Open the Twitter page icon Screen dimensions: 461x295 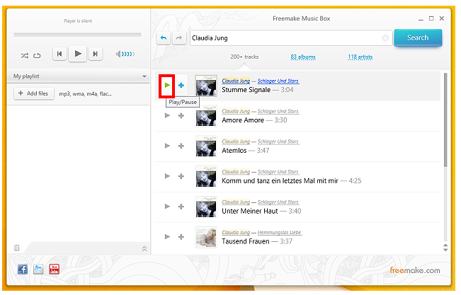coord(38,269)
